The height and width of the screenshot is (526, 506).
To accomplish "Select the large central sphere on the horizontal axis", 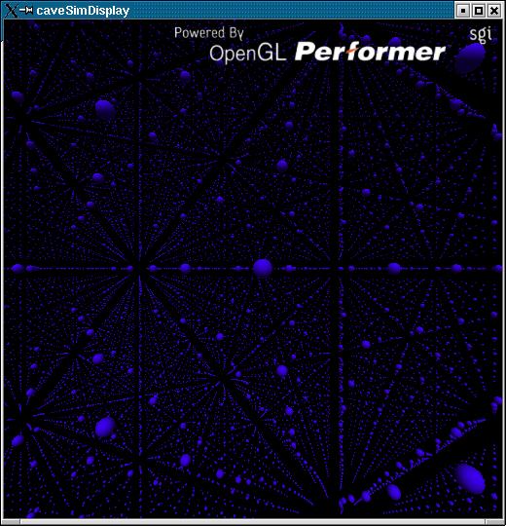I will (x=263, y=268).
